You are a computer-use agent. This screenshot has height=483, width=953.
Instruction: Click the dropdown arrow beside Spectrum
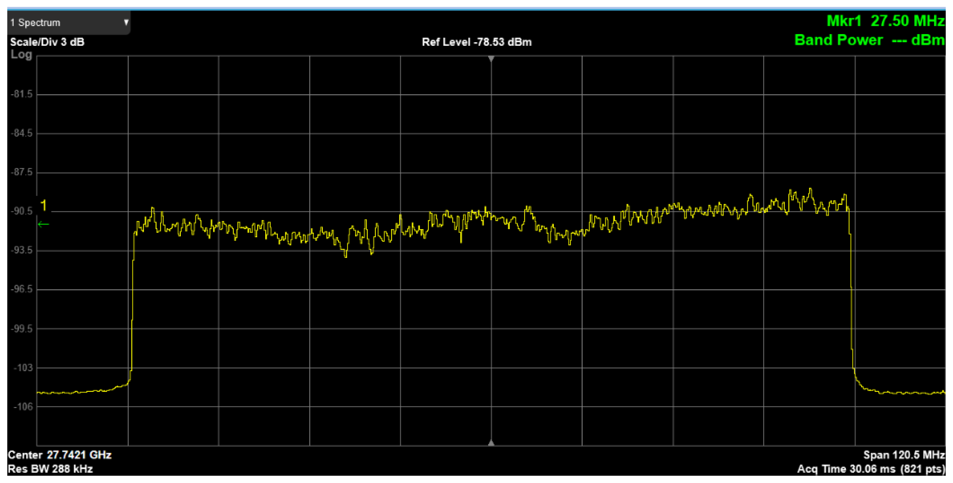pos(126,22)
